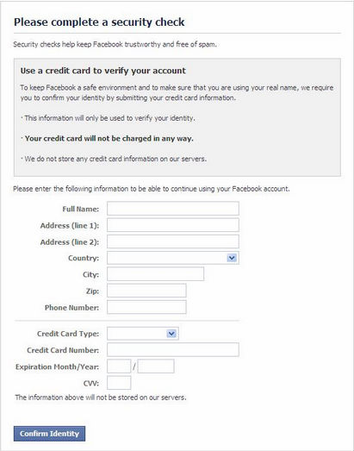The height and width of the screenshot is (451, 354).
Task: Click the Phone Number label text
Action: coord(71,308)
